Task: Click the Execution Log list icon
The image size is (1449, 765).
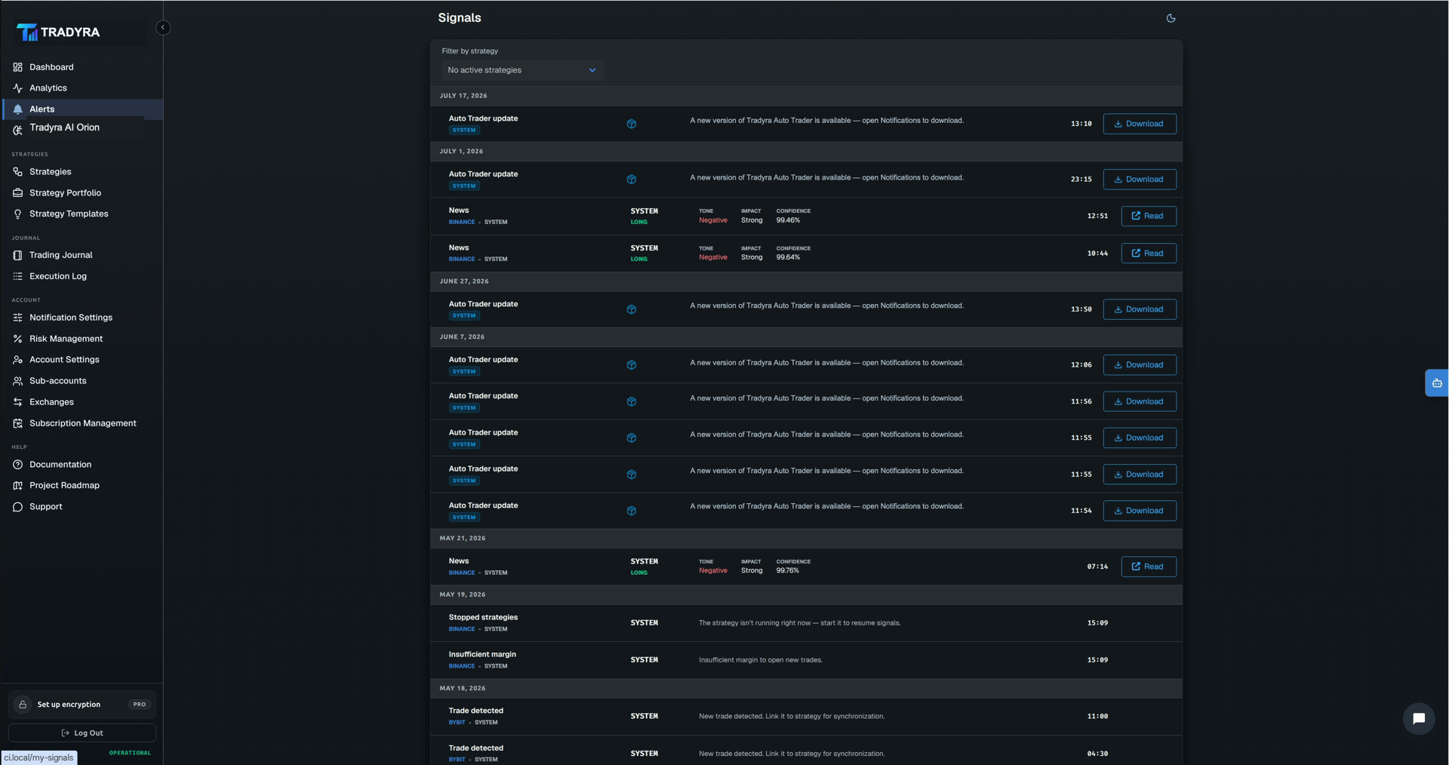Action: (18, 277)
